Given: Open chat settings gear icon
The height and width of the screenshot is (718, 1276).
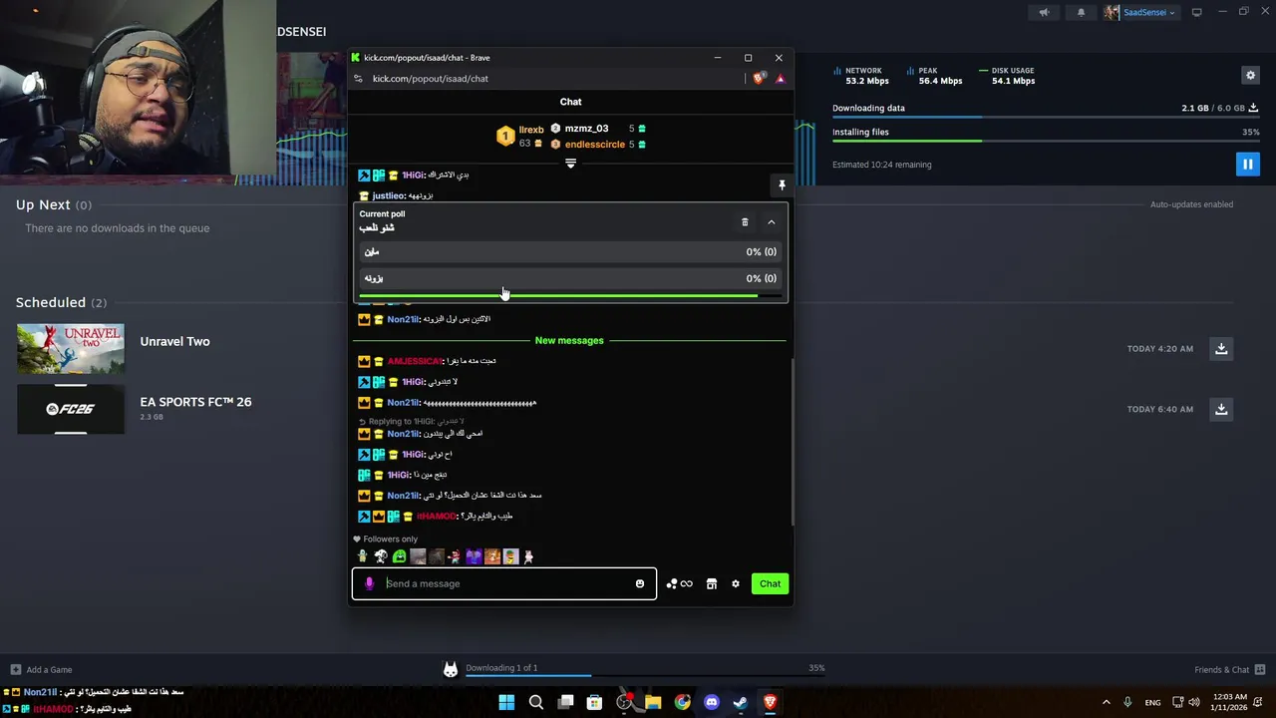Looking at the screenshot, I should 736,583.
